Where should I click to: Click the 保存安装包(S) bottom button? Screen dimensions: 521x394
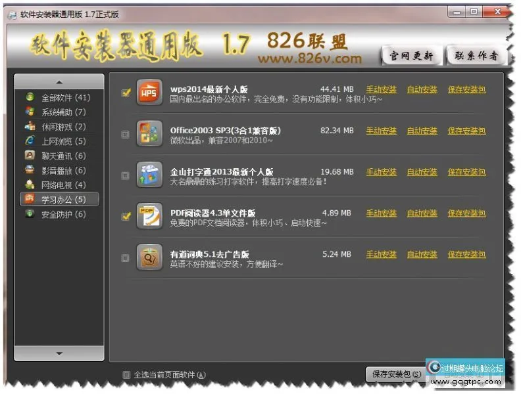click(396, 374)
